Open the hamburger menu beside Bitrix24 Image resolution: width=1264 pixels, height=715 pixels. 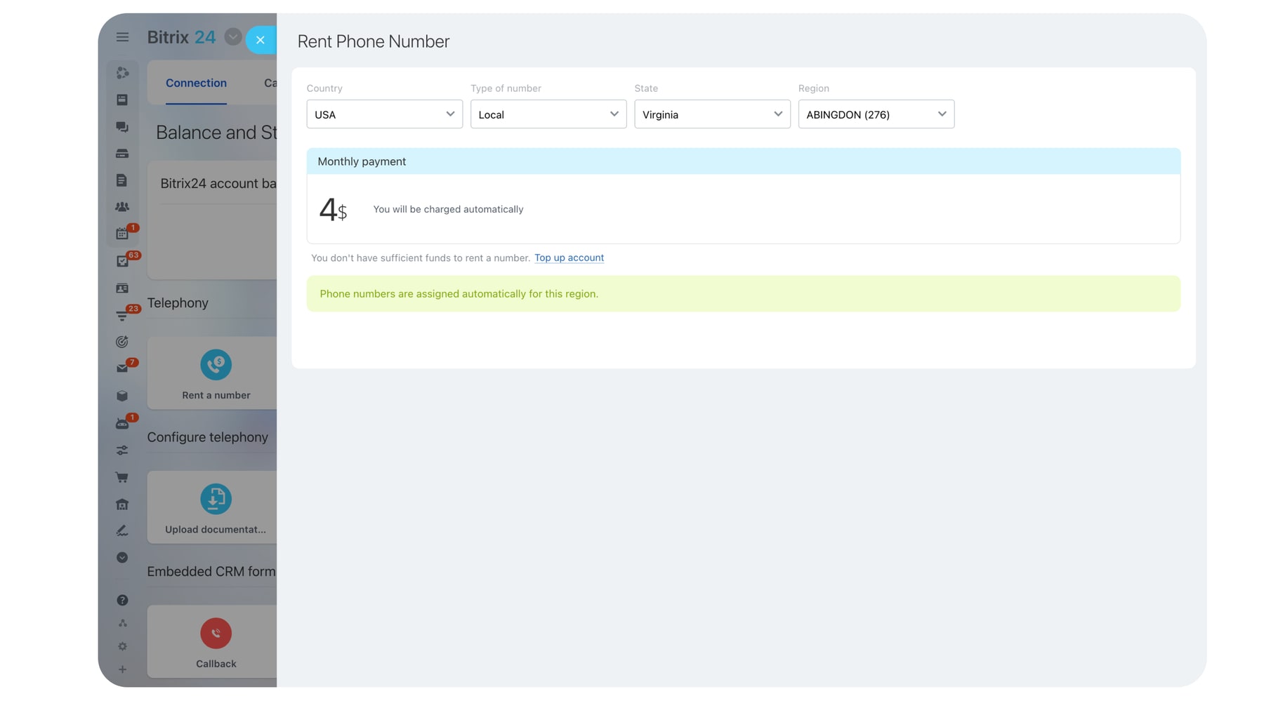122,37
